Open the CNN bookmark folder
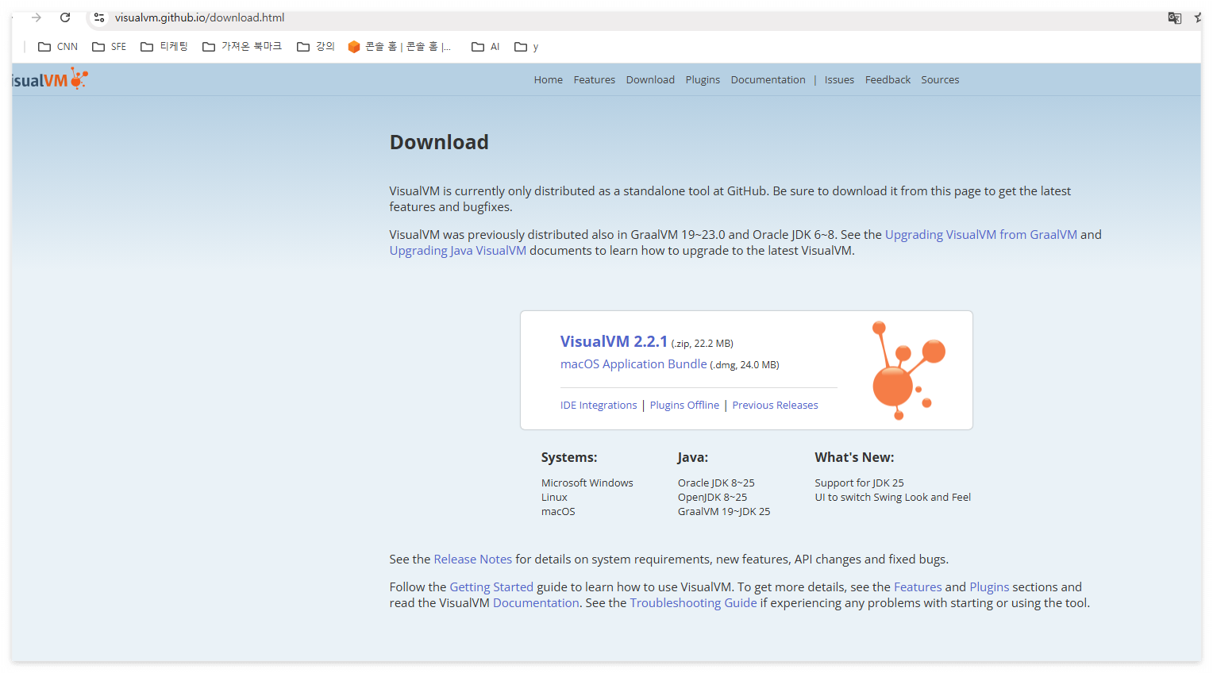1213x673 pixels. coord(58,47)
